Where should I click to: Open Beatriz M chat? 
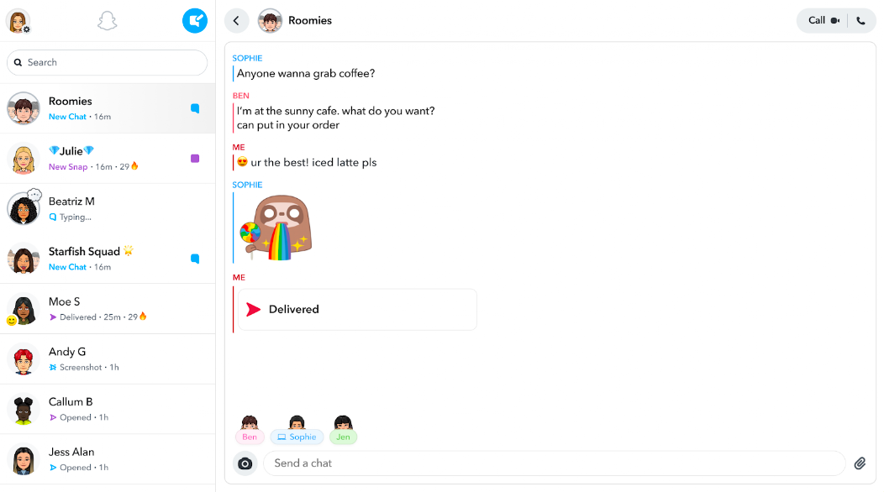(107, 208)
